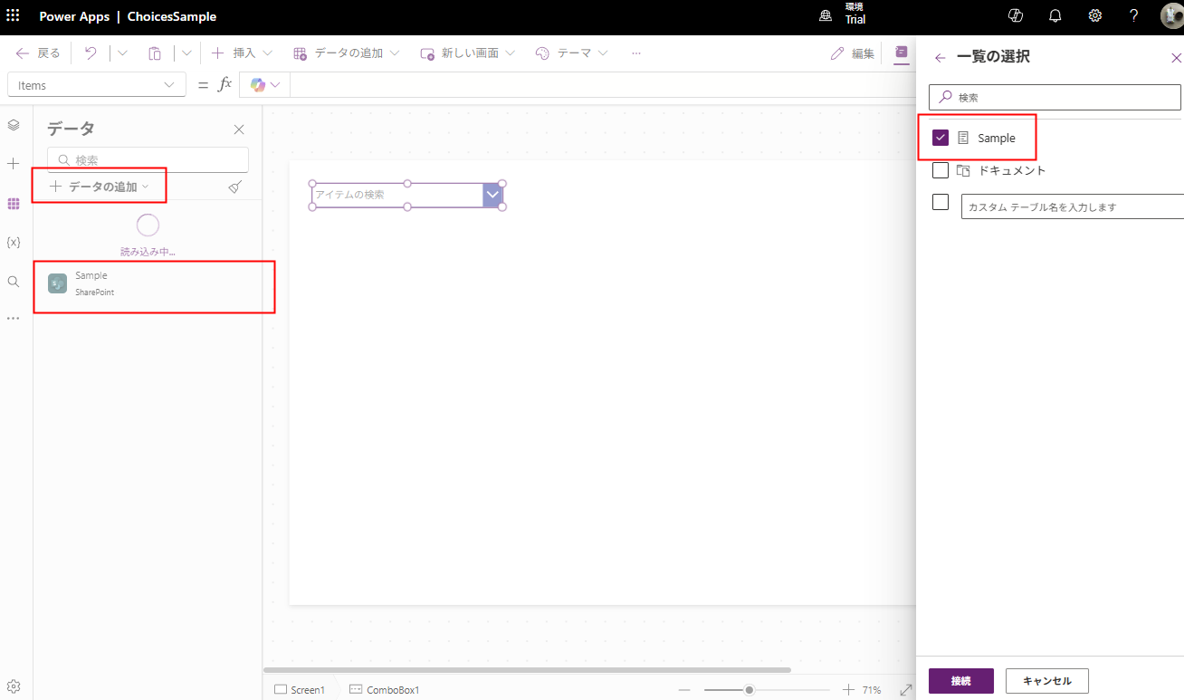Open the Data panel icon in the left rail
This screenshot has width=1184, height=700.
point(13,204)
